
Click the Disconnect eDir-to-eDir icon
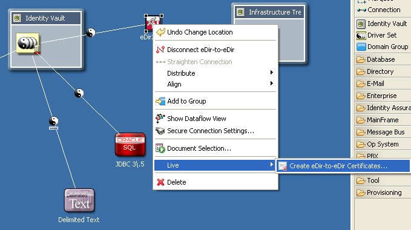coord(160,50)
